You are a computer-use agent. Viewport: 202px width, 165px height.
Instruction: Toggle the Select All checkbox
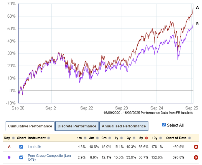coord(164,125)
